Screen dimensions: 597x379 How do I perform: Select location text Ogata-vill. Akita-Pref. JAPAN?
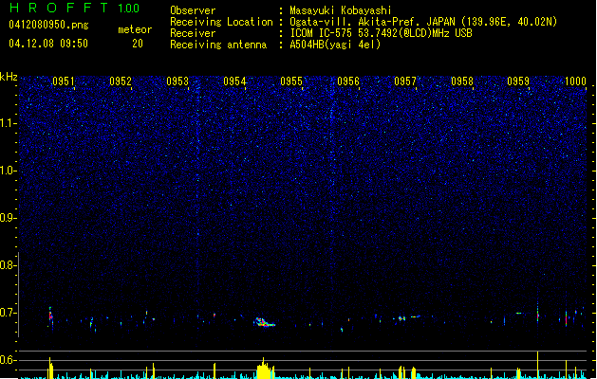[x=372, y=22]
